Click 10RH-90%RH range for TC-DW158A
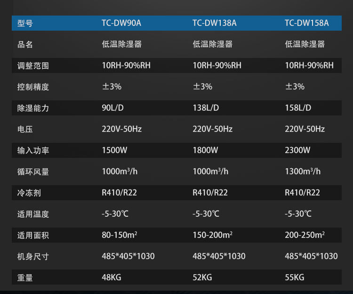This screenshot has height=294, width=353. coord(309,65)
